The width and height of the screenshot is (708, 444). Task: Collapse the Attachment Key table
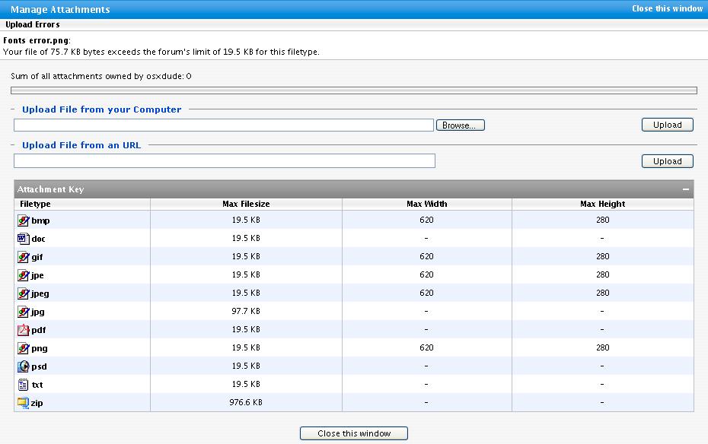pyautogui.click(x=685, y=189)
